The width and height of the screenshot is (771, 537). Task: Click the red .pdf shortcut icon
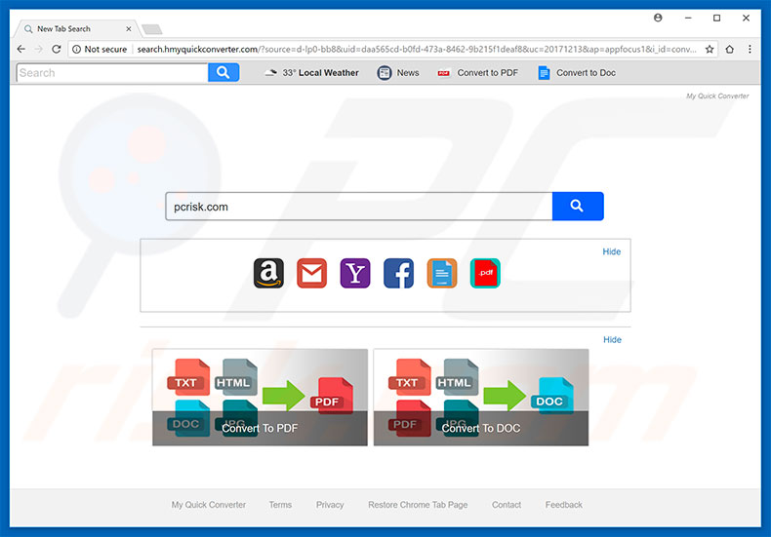tap(485, 273)
